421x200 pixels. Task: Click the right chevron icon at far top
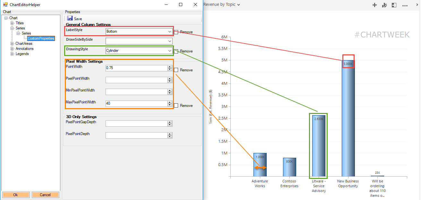coord(417,5)
